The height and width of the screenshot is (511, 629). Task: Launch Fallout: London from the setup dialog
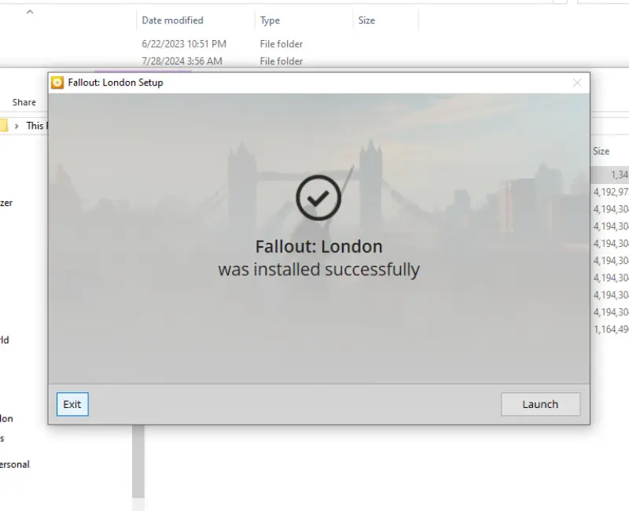pos(540,404)
